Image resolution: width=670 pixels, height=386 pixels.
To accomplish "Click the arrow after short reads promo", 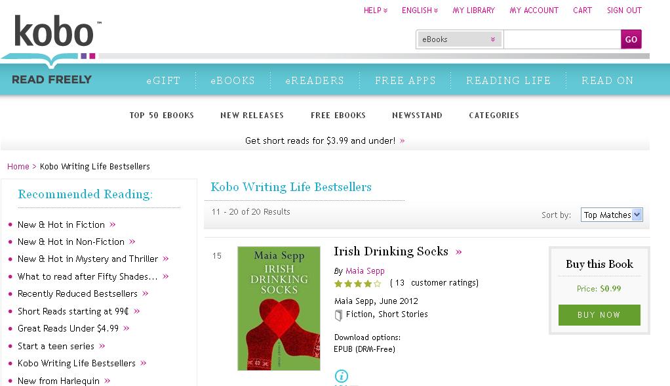I will tap(402, 141).
